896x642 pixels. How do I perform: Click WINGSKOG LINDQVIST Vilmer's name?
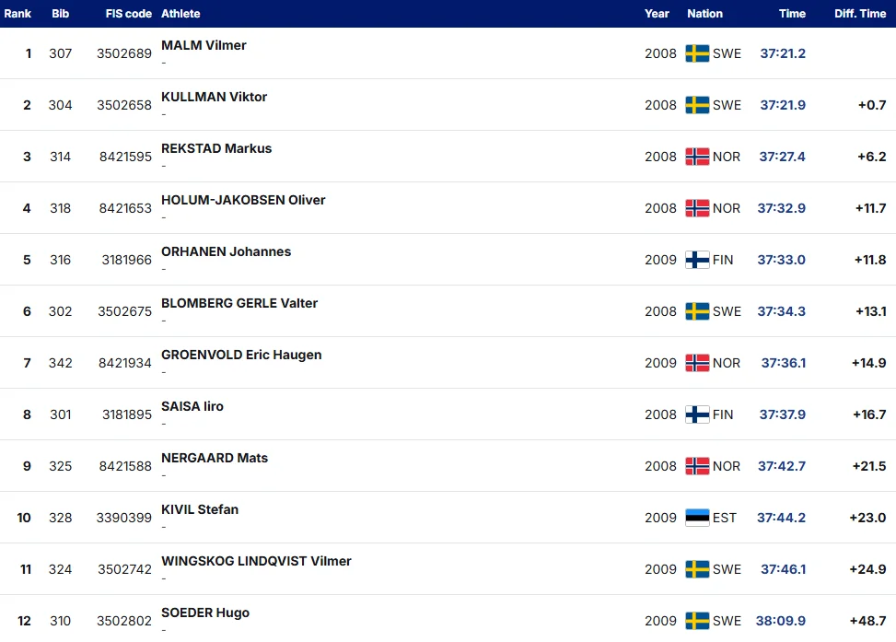[256, 561]
